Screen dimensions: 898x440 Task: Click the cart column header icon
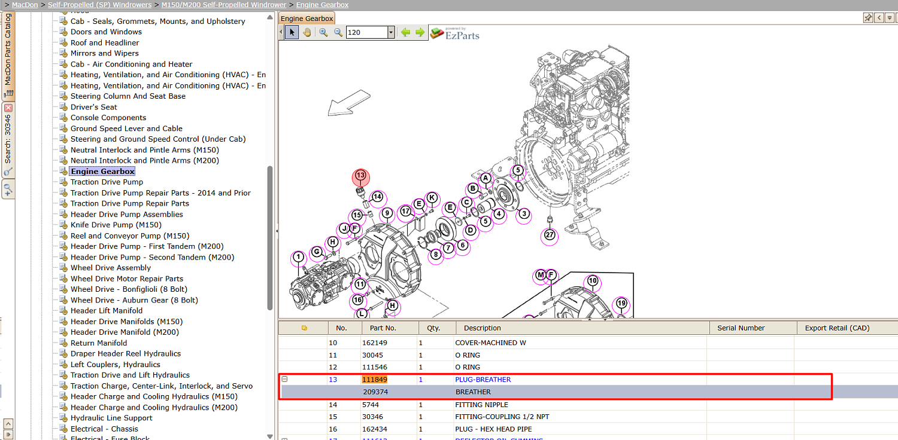[x=304, y=328]
